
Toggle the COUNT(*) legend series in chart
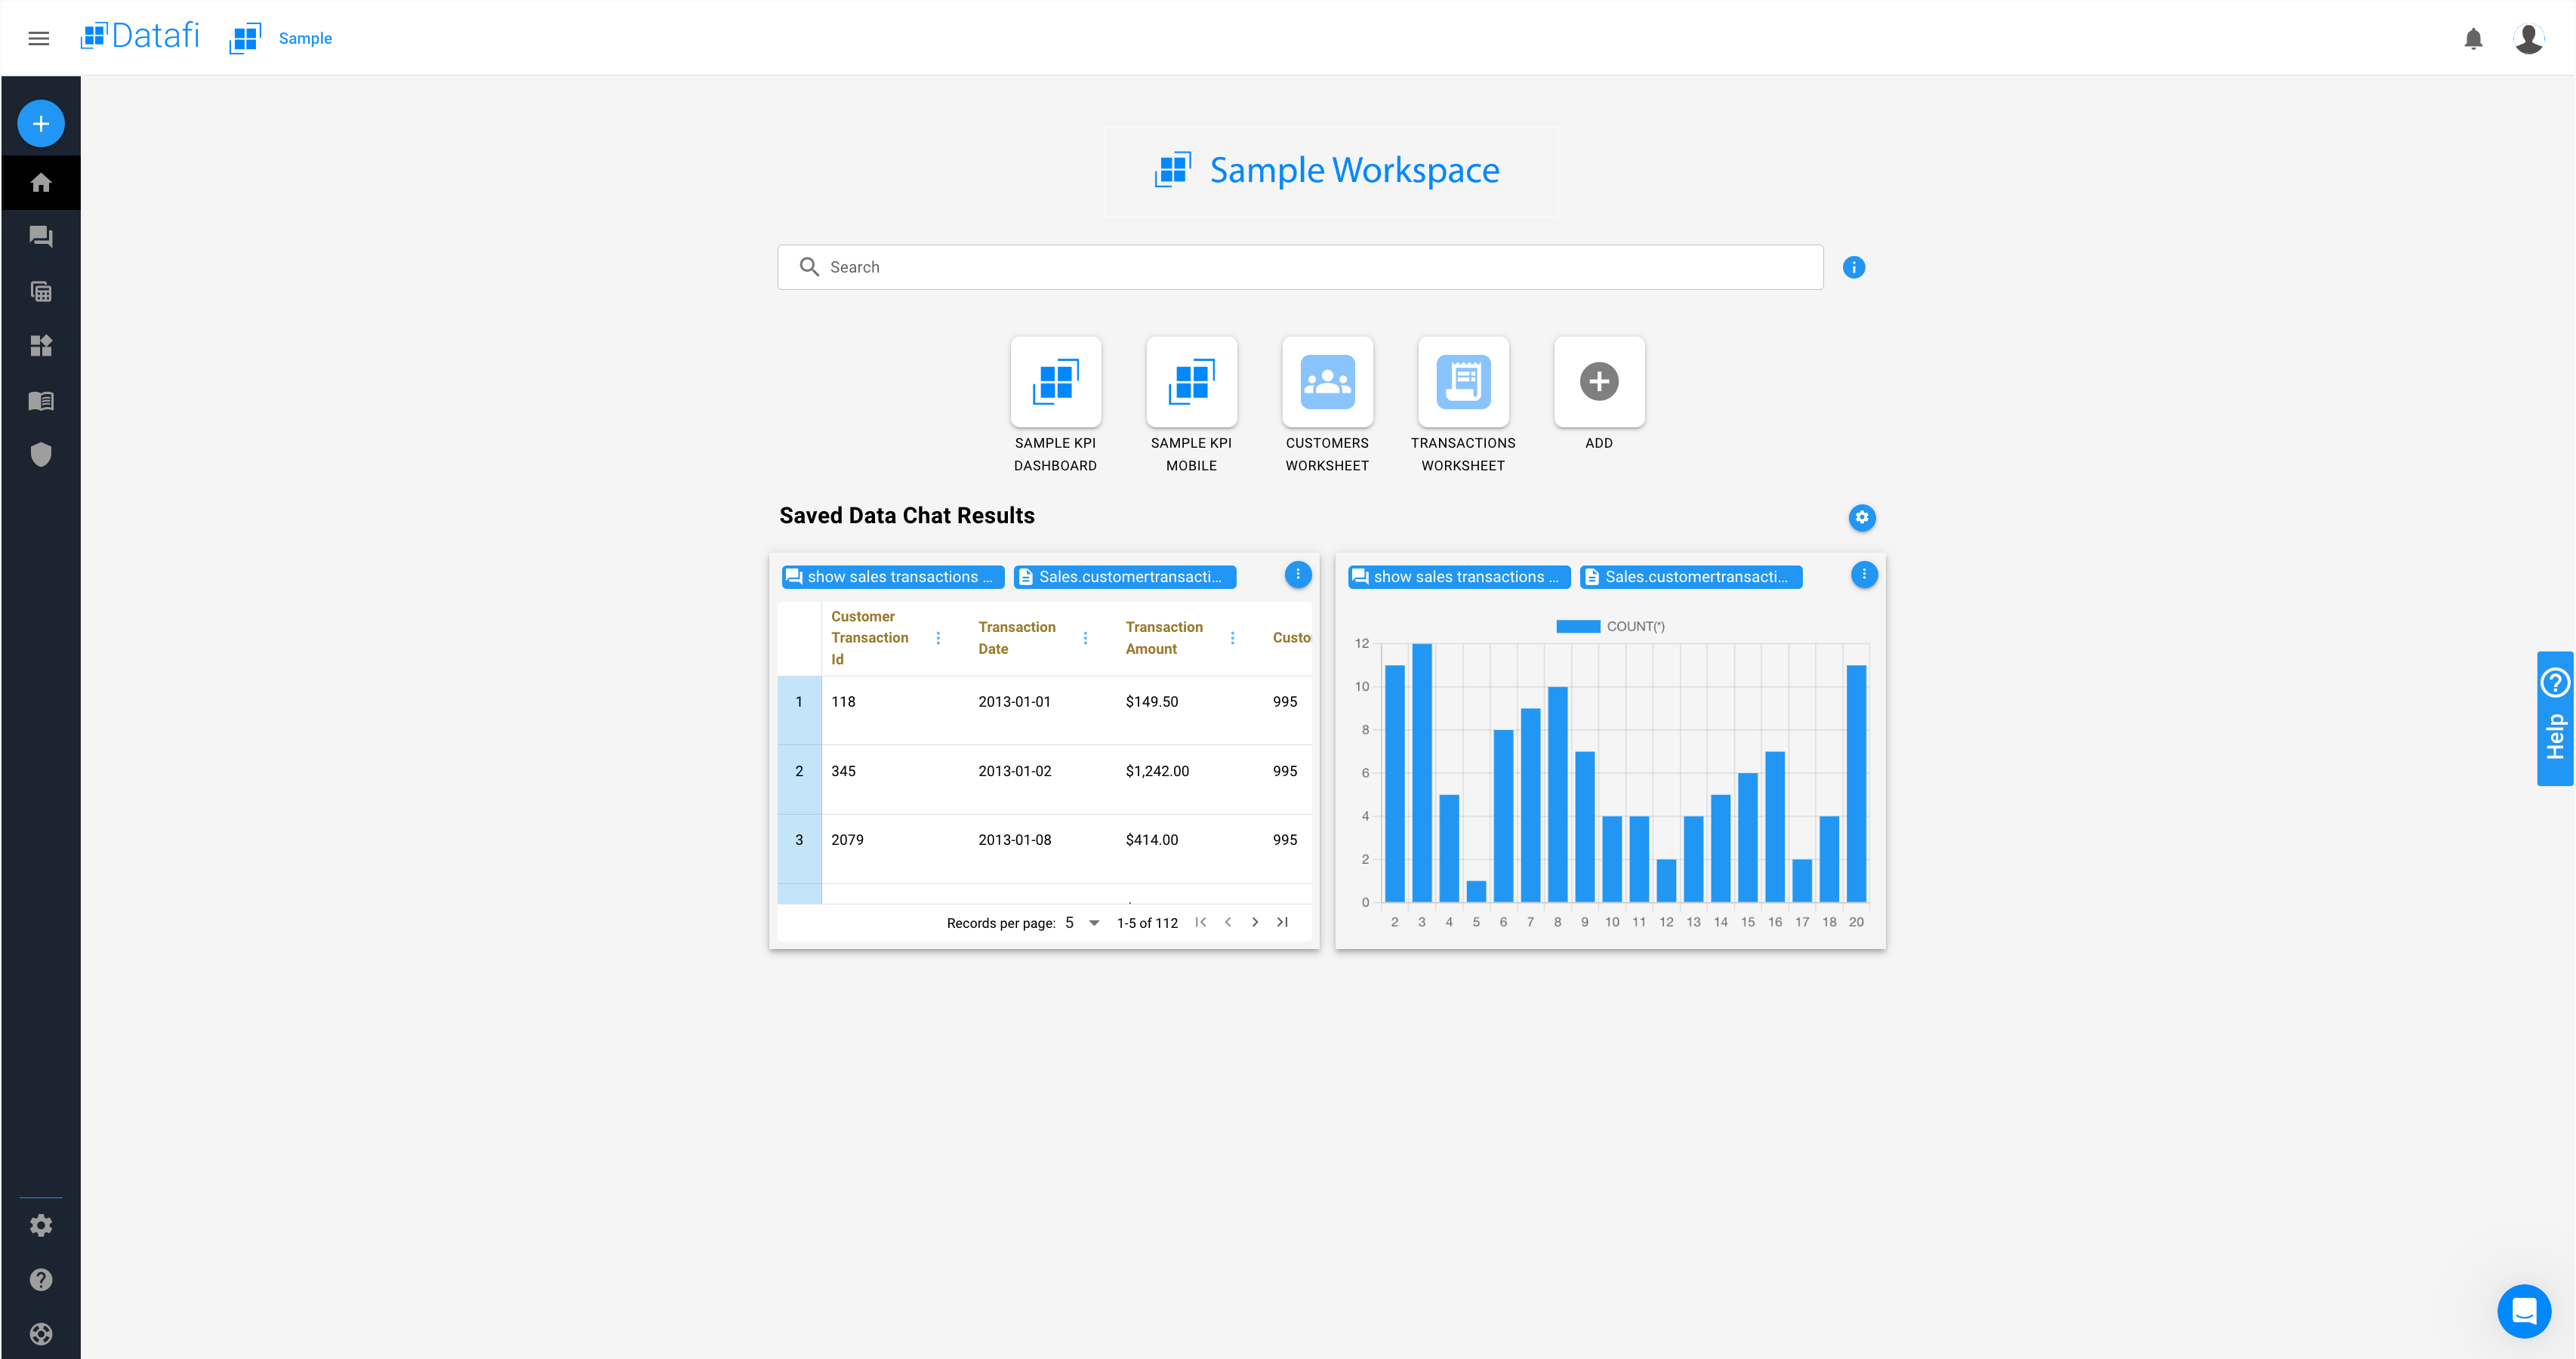pyautogui.click(x=1610, y=627)
